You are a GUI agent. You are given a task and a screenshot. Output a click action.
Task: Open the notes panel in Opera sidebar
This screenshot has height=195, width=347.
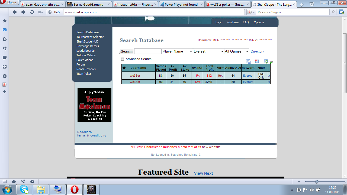[5, 58]
